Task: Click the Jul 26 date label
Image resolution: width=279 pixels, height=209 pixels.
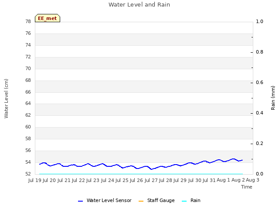Action: pos(136,180)
